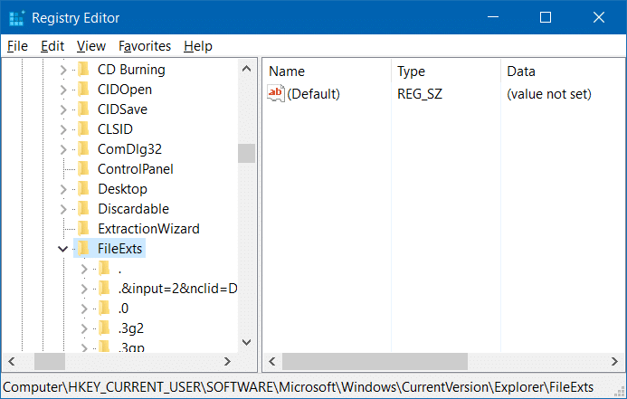
Task: Expand the Desktop key
Action: coord(63,189)
